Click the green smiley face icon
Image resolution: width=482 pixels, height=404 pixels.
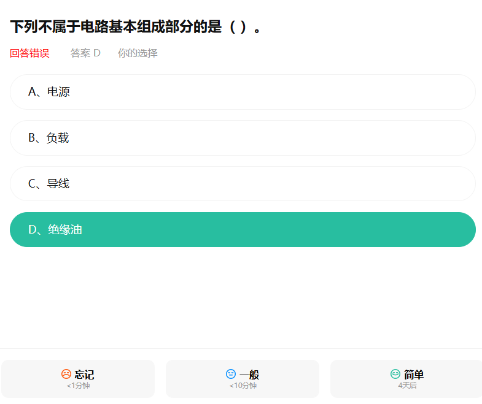pyautogui.click(x=395, y=374)
